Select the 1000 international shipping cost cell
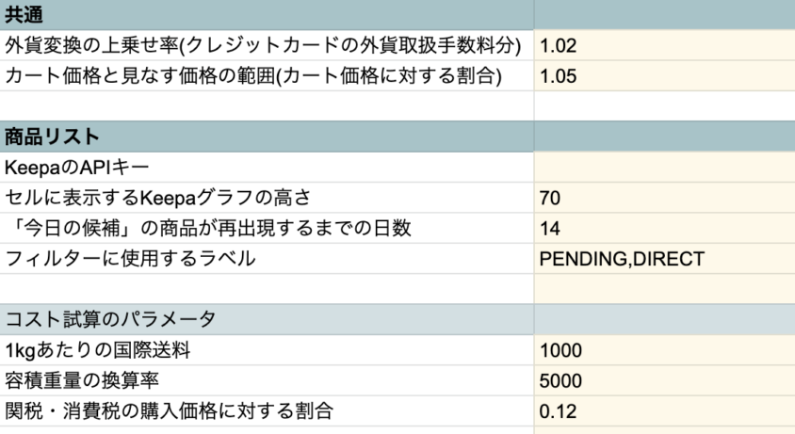The width and height of the screenshot is (795, 434). [664, 350]
